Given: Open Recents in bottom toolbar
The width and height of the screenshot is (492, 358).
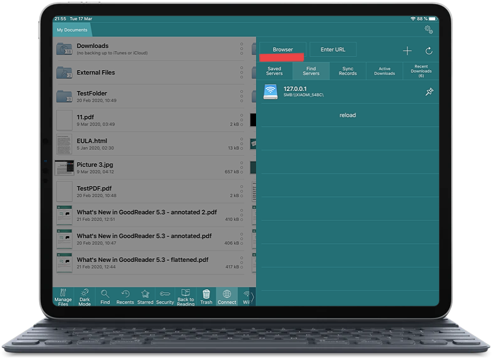Looking at the screenshot, I should [125, 297].
